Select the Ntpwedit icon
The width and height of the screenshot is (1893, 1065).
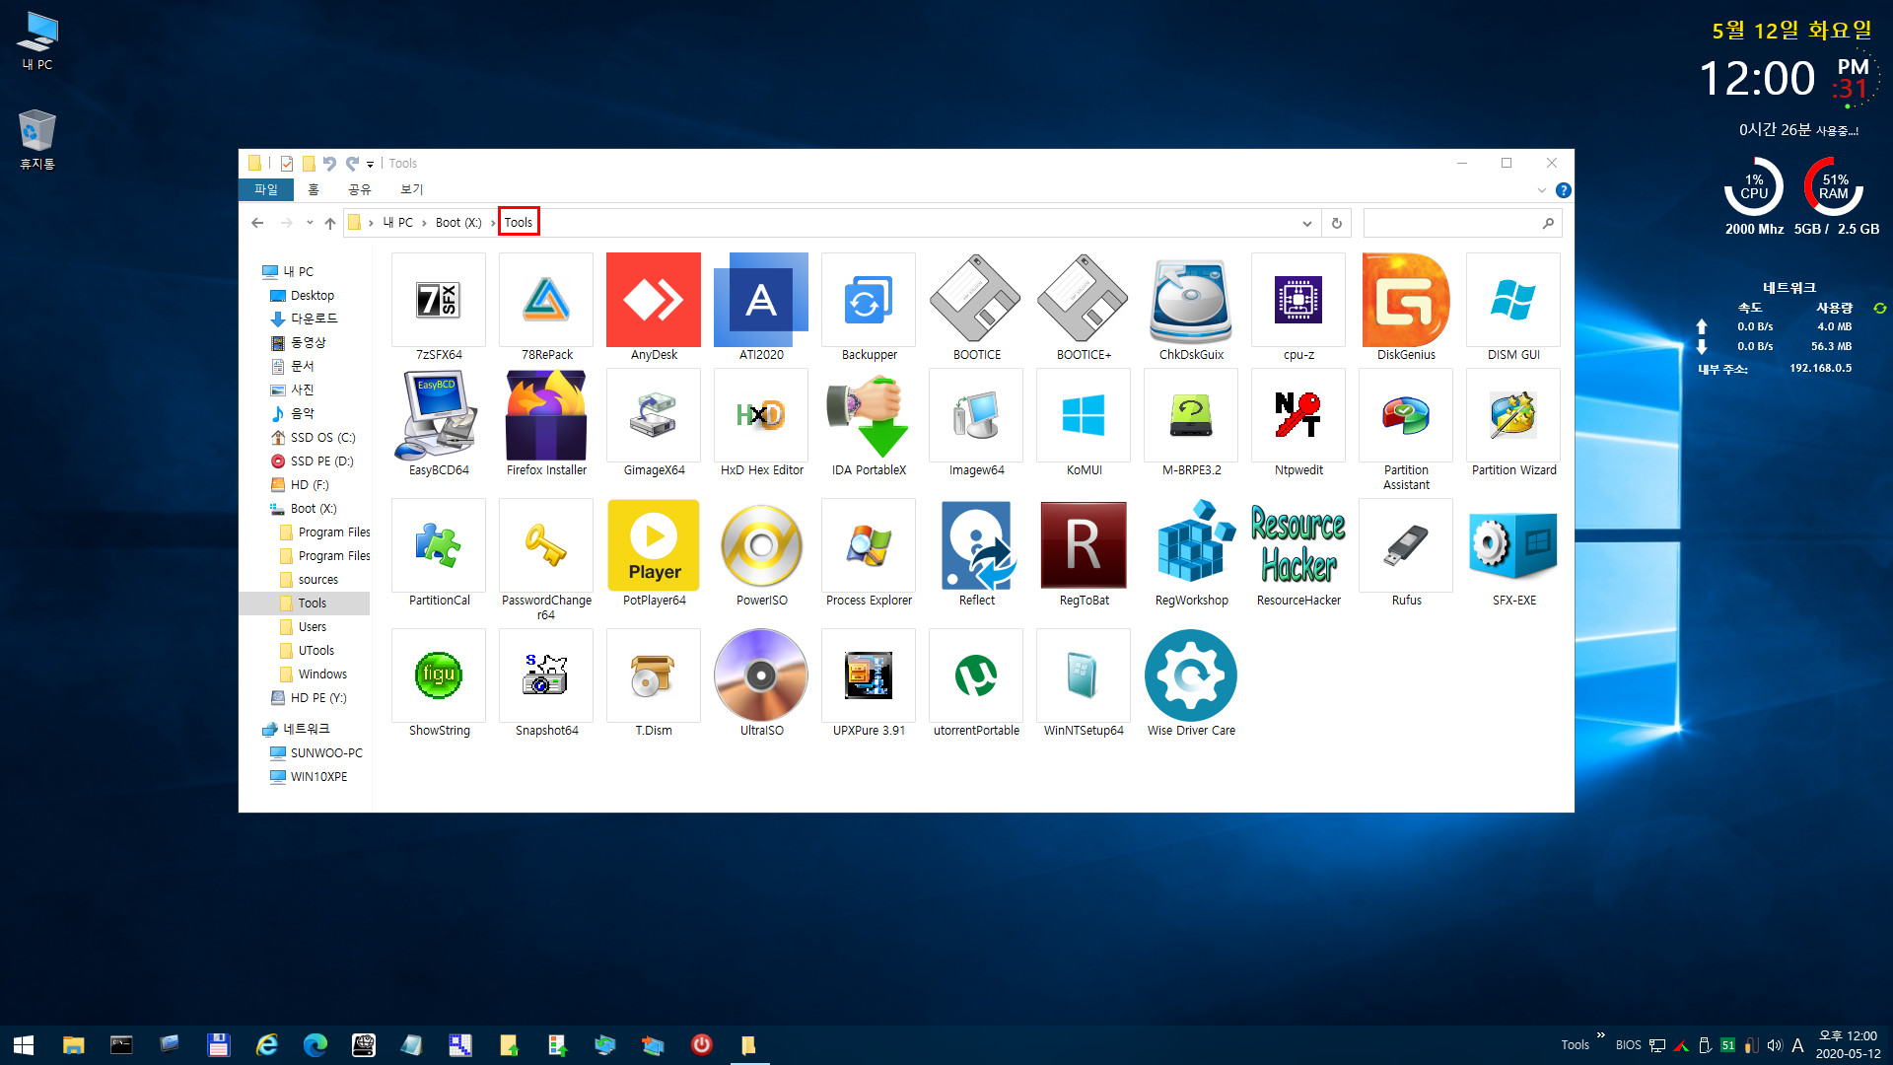click(x=1298, y=415)
